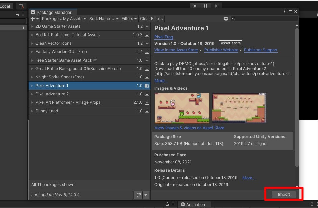Expand 2D Game Starter Assets row
318x208 pixels.
pos(32,26)
